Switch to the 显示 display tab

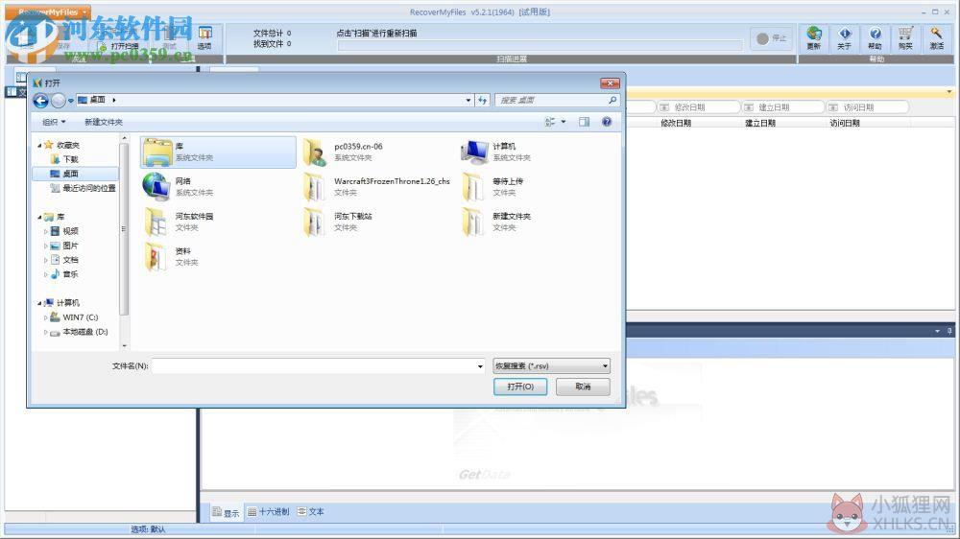coord(226,513)
